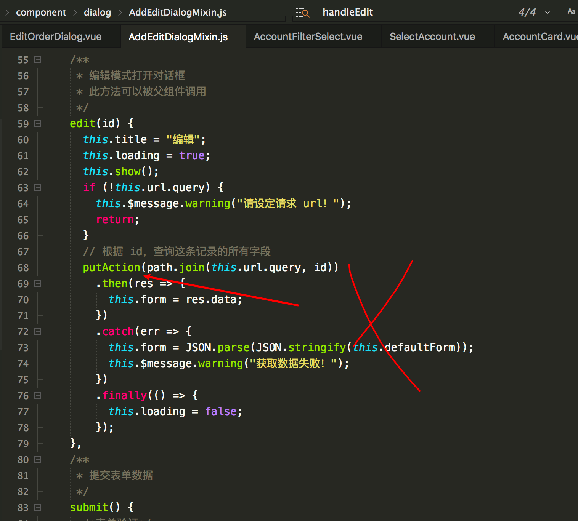
Task: Click the true value on line 61
Action: (x=192, y=155)
